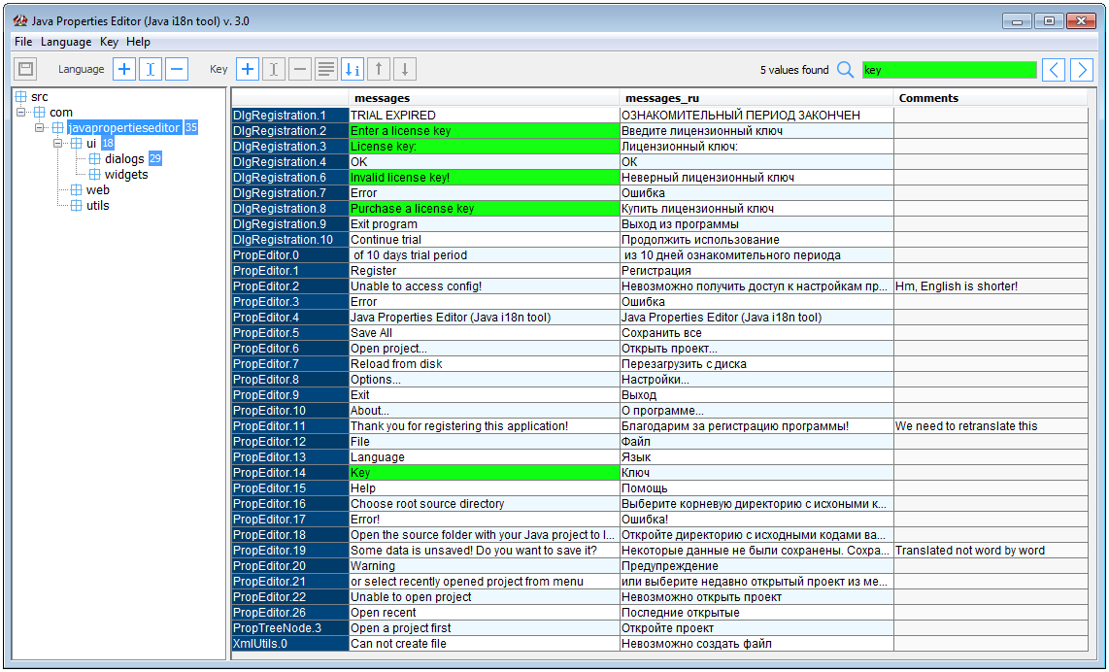Select the dialogs package tree item

(x=124, y=159)
